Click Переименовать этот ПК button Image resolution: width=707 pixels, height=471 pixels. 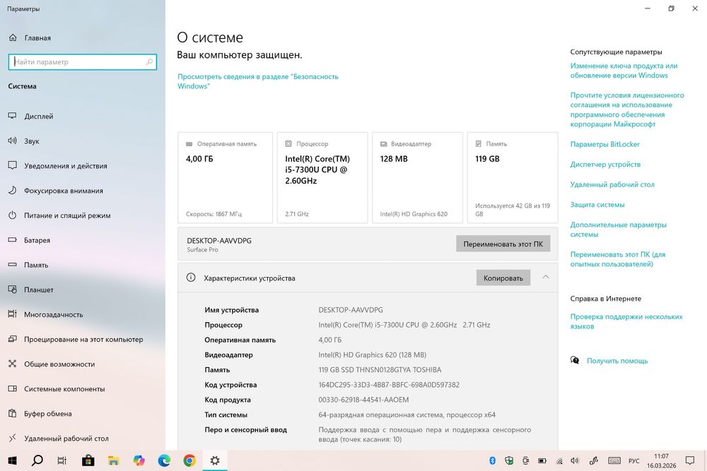click(503, 244)
